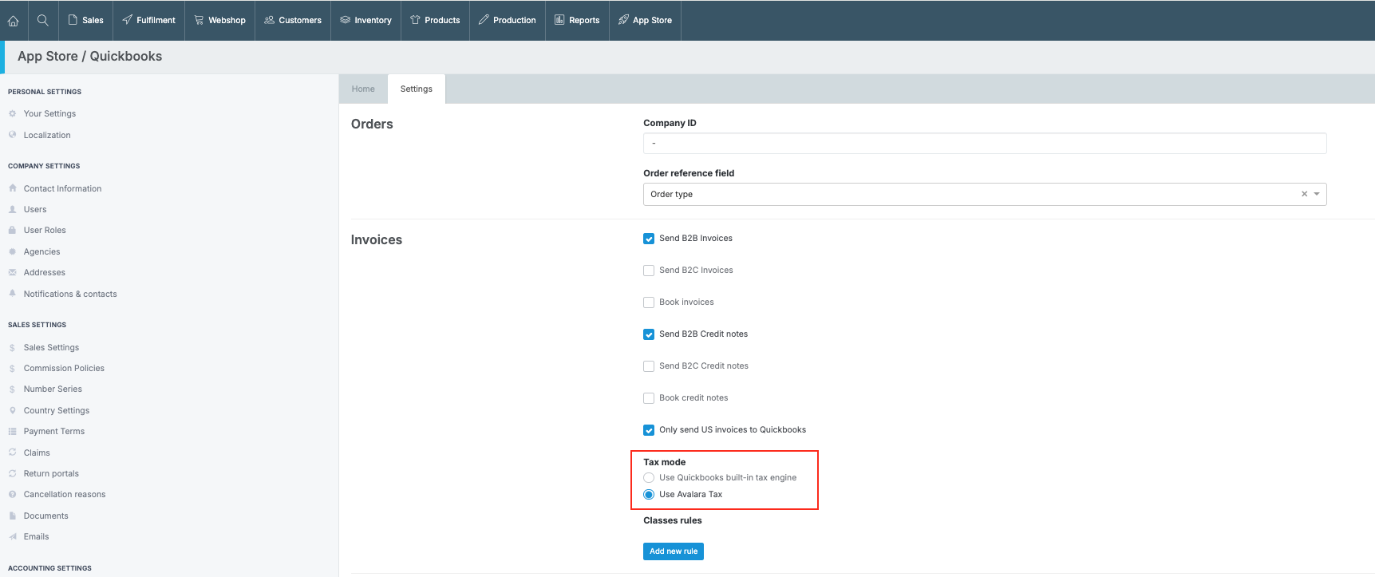The height and width of the screenshot is (577, 1375).
Task: Click the Products t-shirt icon
Action: tap(415, 20)
